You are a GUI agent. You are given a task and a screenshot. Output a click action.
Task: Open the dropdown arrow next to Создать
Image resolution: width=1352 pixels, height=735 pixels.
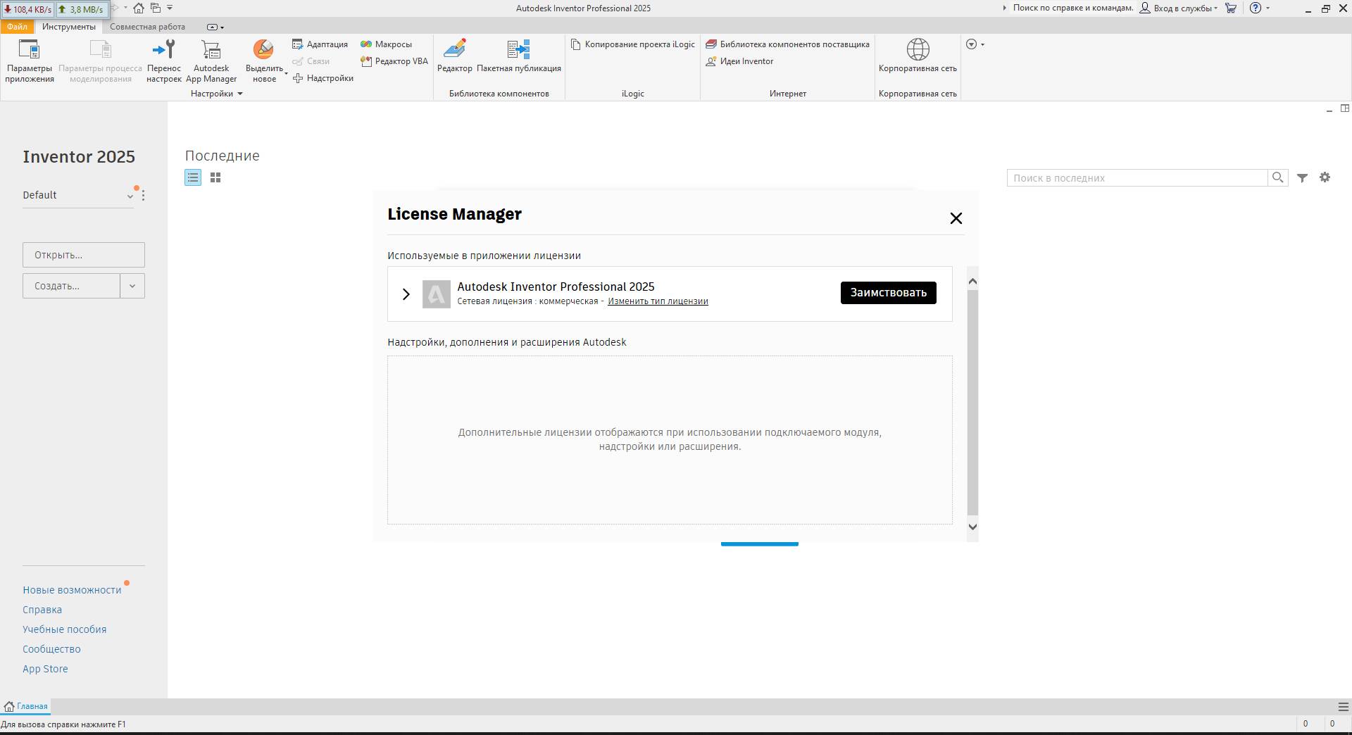coord(132,286)
